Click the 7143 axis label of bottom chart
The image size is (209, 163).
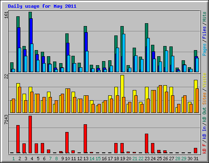pos(6,119)
